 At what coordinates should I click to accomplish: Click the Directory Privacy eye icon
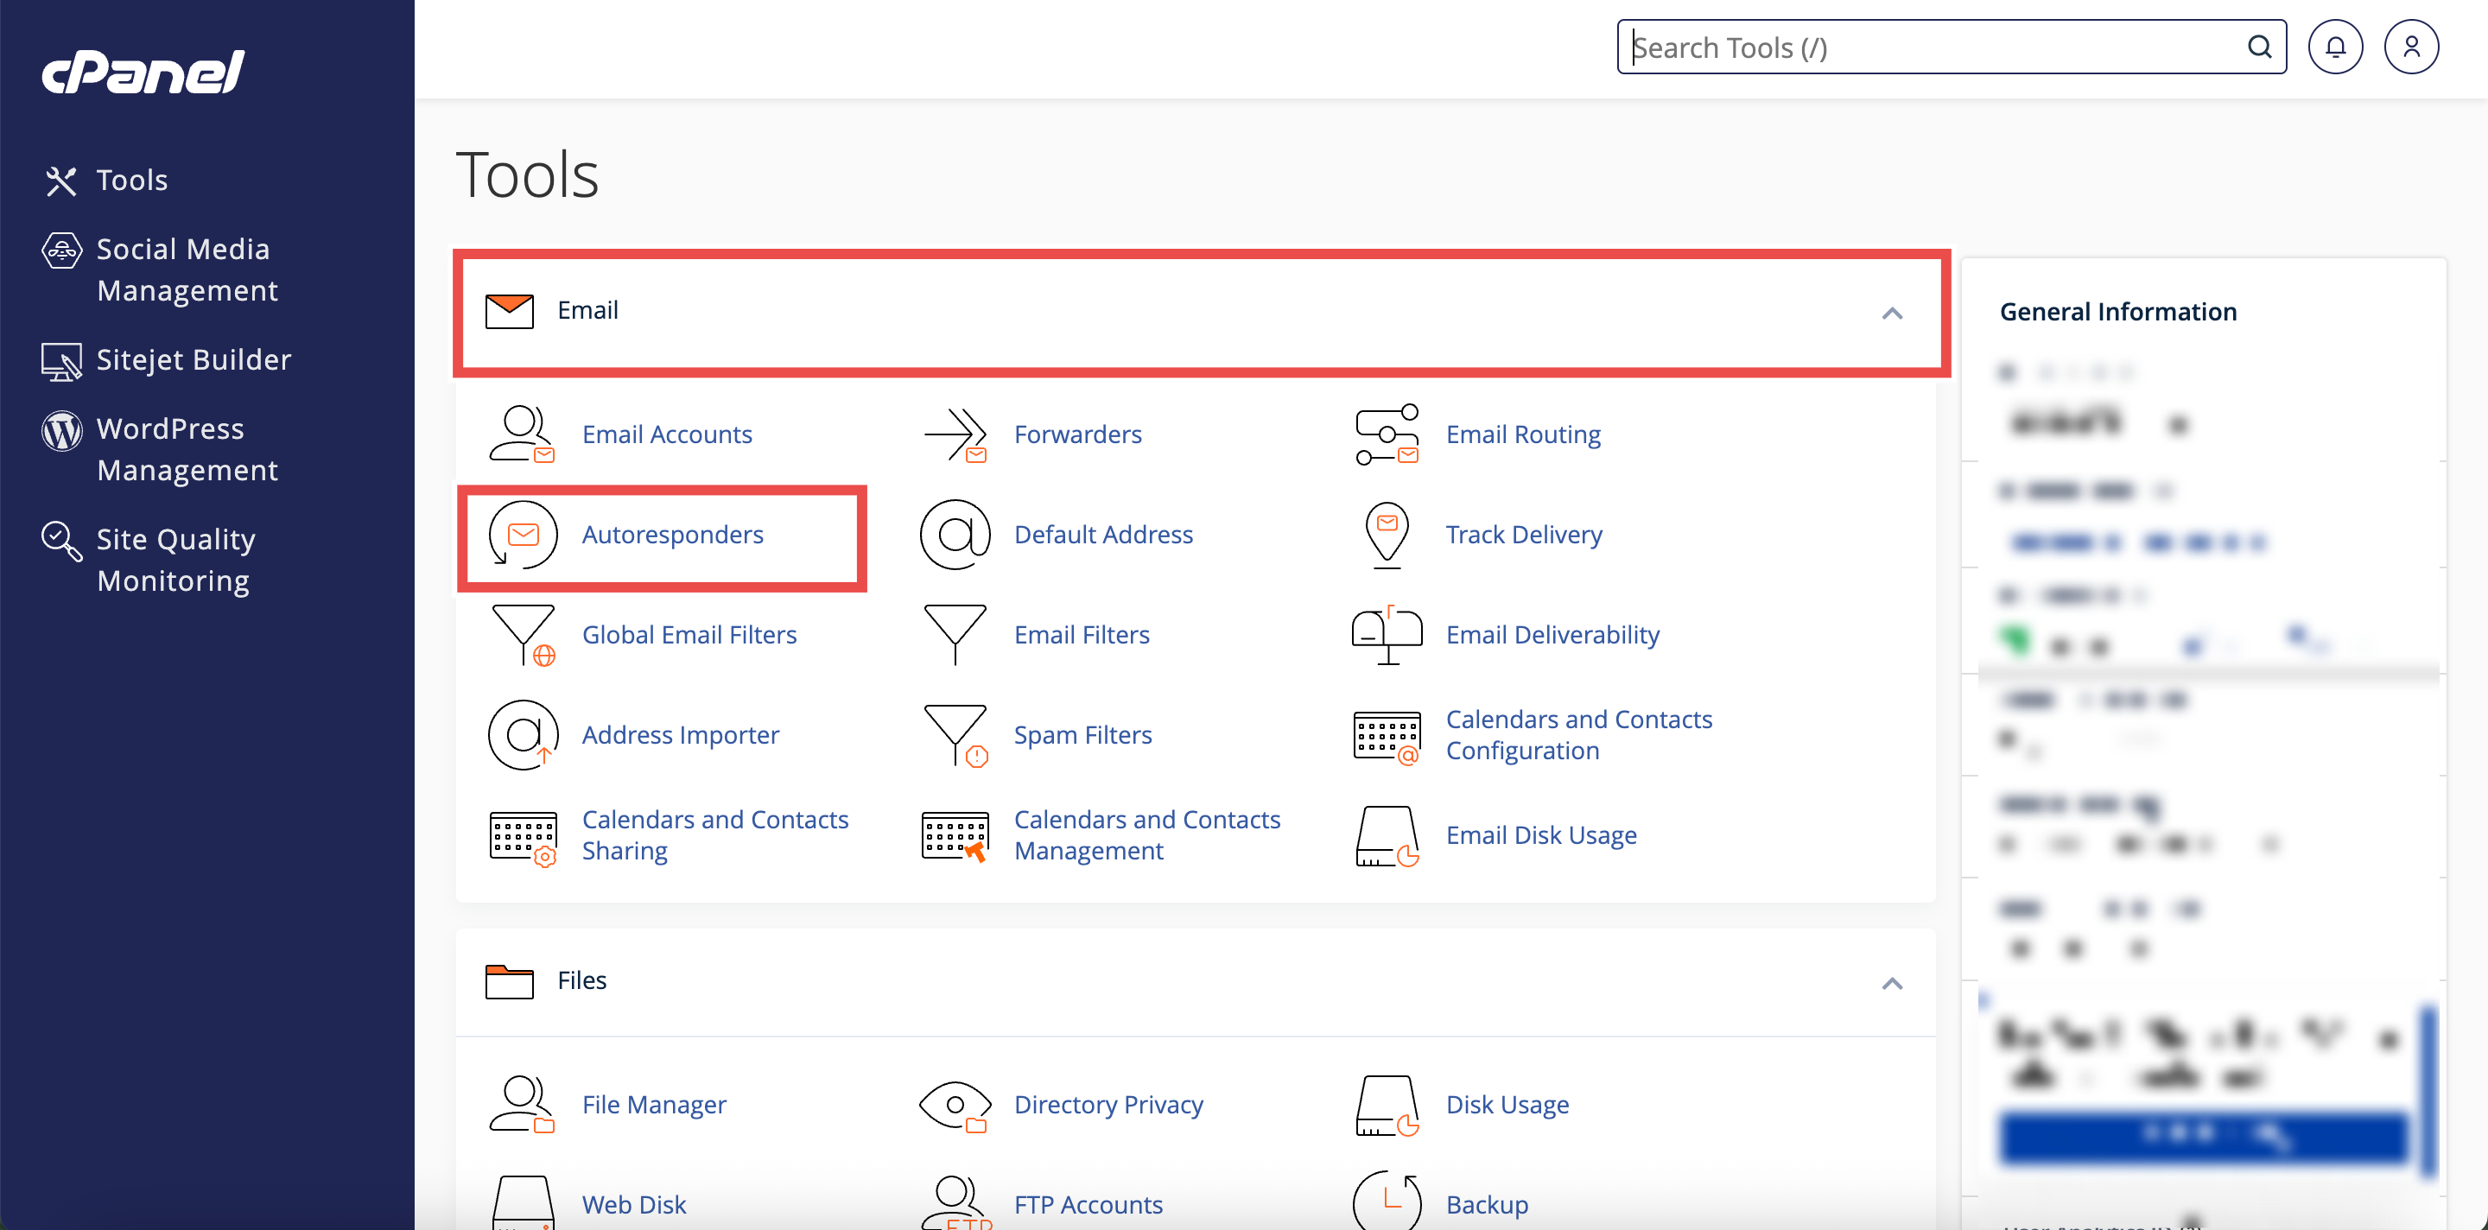tap(955, 1105)
